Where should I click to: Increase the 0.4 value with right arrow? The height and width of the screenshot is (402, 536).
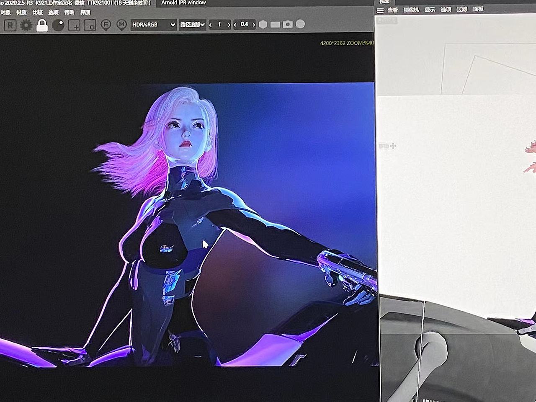point(253,25)
